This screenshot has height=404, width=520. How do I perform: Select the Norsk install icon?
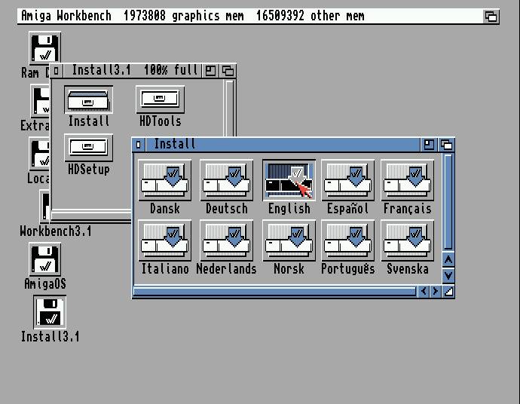click(289, 241)
